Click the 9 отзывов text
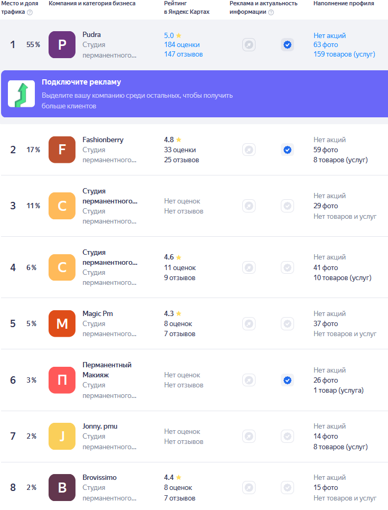The width and height of the screenshot is (388, 510). pos(179,278)
